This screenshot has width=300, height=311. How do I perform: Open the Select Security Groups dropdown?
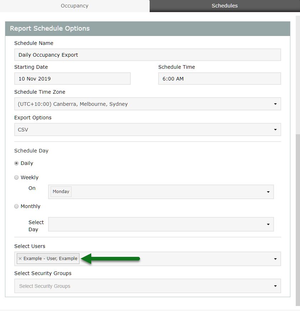[148, 286]
